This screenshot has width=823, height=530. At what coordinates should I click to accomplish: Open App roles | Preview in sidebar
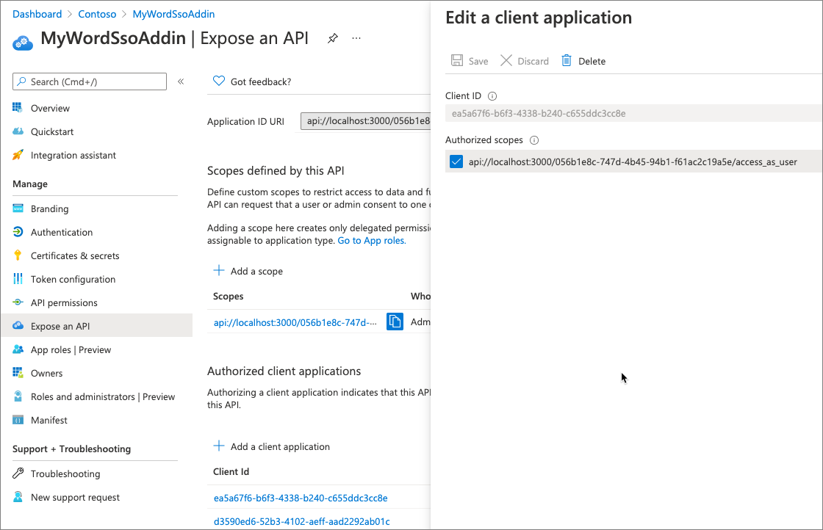tap(71, 349)
